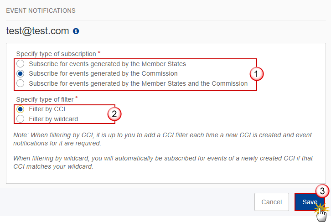
Task: Select the Member States only subscription radio button
Action: click(20, 63)
